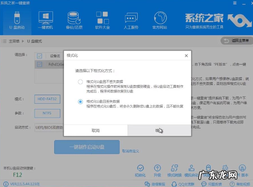
Task: Click the VER[11.5.44.1230] text
Action: pos(25,184)
